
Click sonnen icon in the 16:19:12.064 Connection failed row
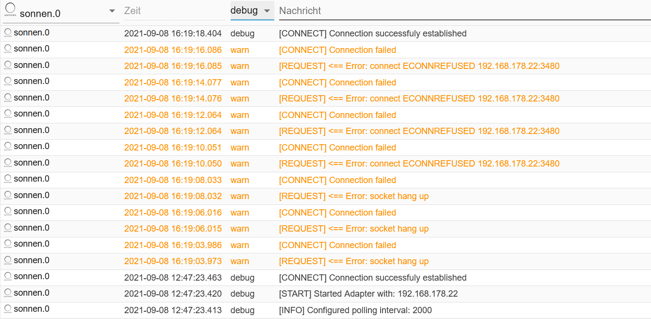click(x=8, y=114)
